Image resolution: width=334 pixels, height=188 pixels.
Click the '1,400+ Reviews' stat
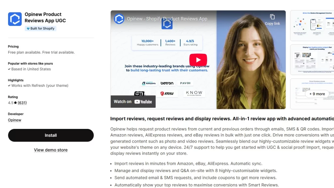pyautogui.click(x=170, y=42)
